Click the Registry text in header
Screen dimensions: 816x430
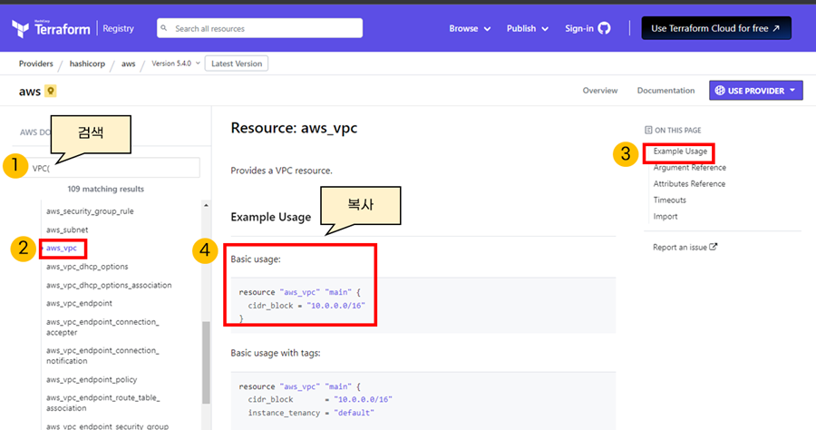click(118, 29)
